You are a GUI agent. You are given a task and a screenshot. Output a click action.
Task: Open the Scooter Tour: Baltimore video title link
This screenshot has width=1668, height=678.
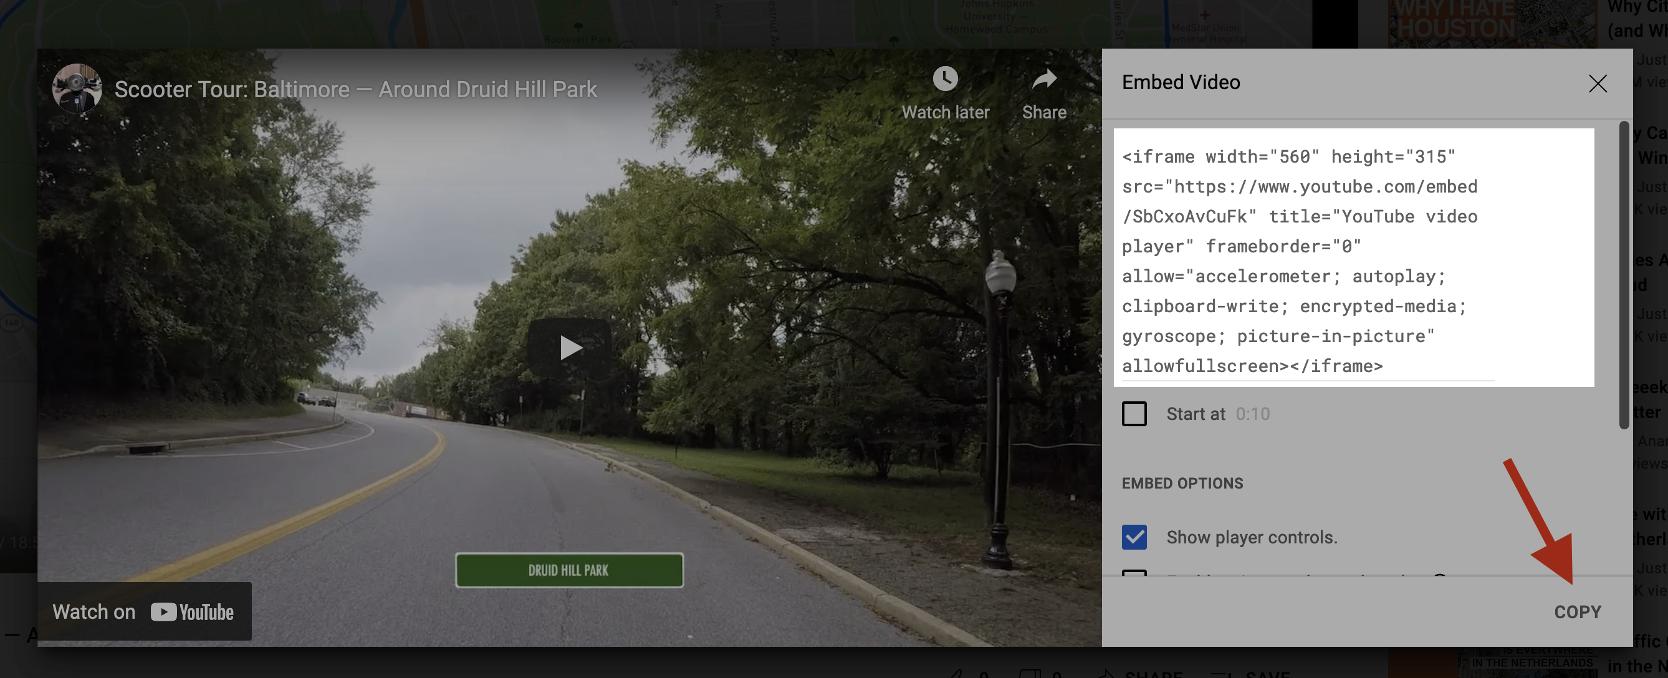pos(355,89)
